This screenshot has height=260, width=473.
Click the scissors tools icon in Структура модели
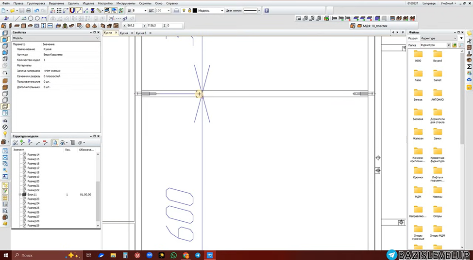pyautogui.click(x=16, y=143)
